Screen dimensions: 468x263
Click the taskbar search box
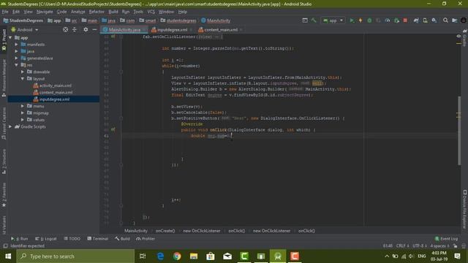tap(75, 256)
